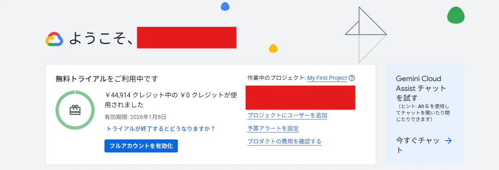The image size is (499, 170).
Task: Click the arrow icon beside 今すぐチャット
Action: click(448, 141)
